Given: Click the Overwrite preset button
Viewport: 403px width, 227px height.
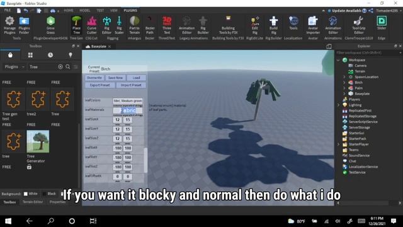Looking at the screenshot, I should (94, 78).
